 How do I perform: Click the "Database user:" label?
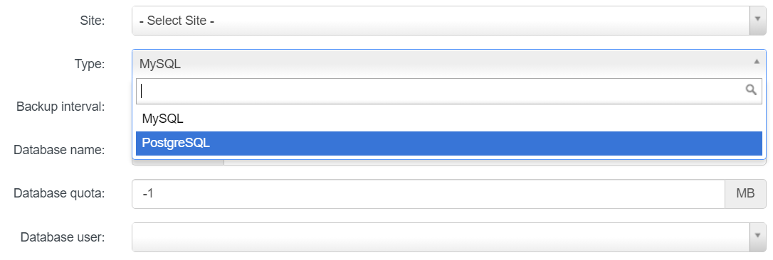pyautogui.click(x=63, y=237)
